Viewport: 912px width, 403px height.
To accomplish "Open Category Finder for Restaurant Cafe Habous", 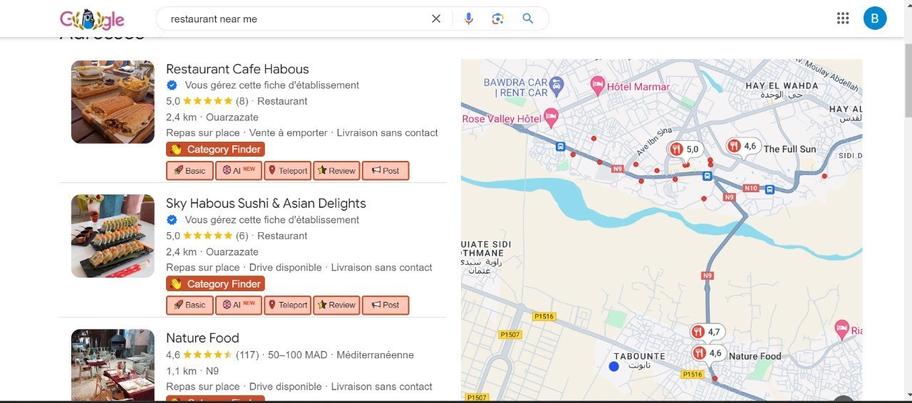I will tap(215, 150).
